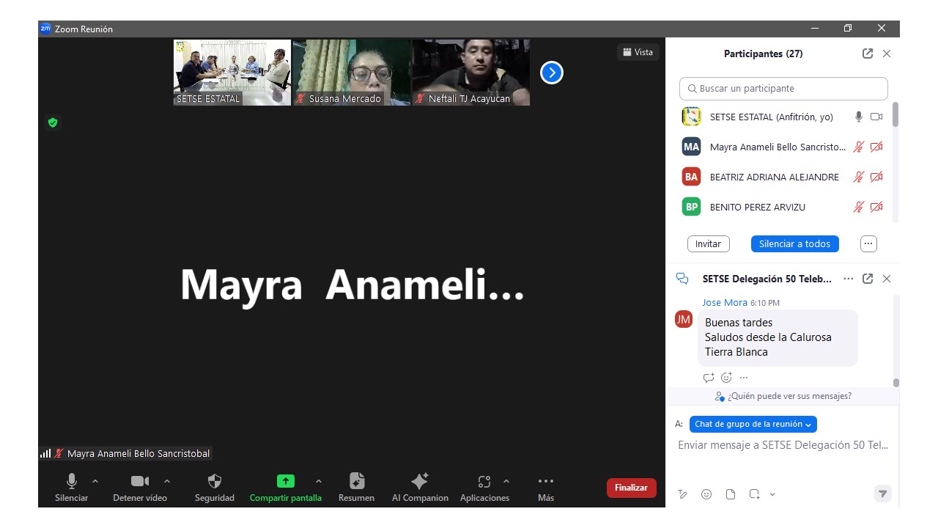
Task: Click the Compartir pantalla share icon
Action: 285,482
